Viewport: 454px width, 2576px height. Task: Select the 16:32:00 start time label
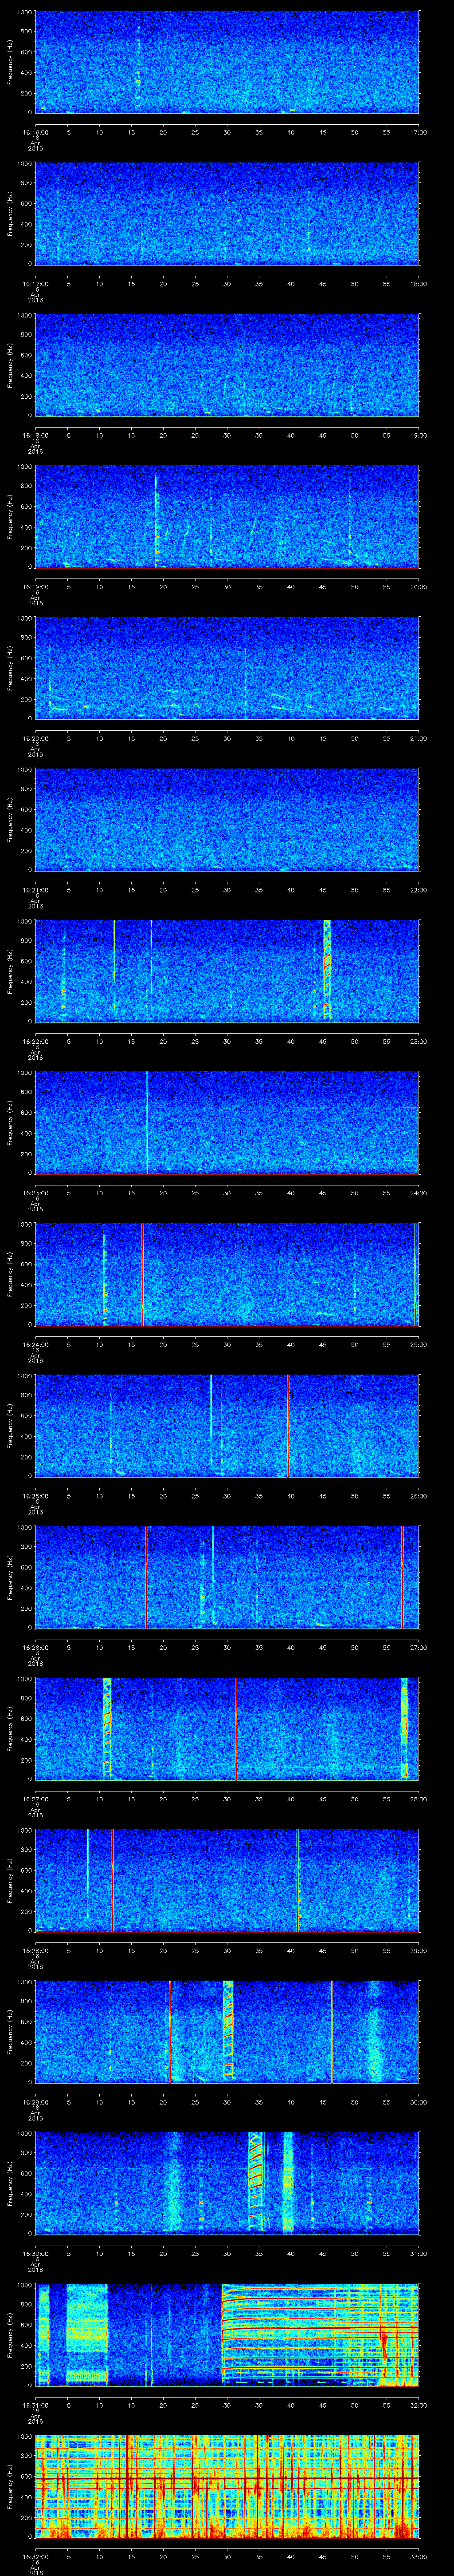[x=35, y=2558]
